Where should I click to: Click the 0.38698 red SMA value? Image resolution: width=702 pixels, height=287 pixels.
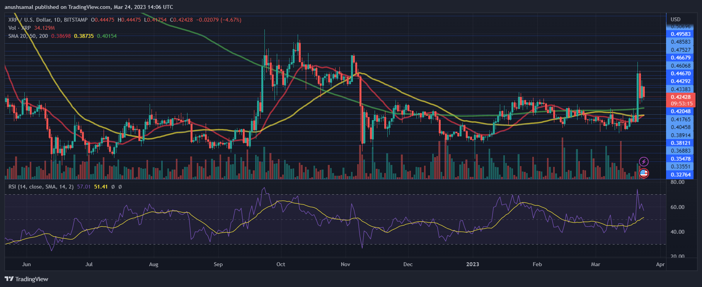point(61,36)
